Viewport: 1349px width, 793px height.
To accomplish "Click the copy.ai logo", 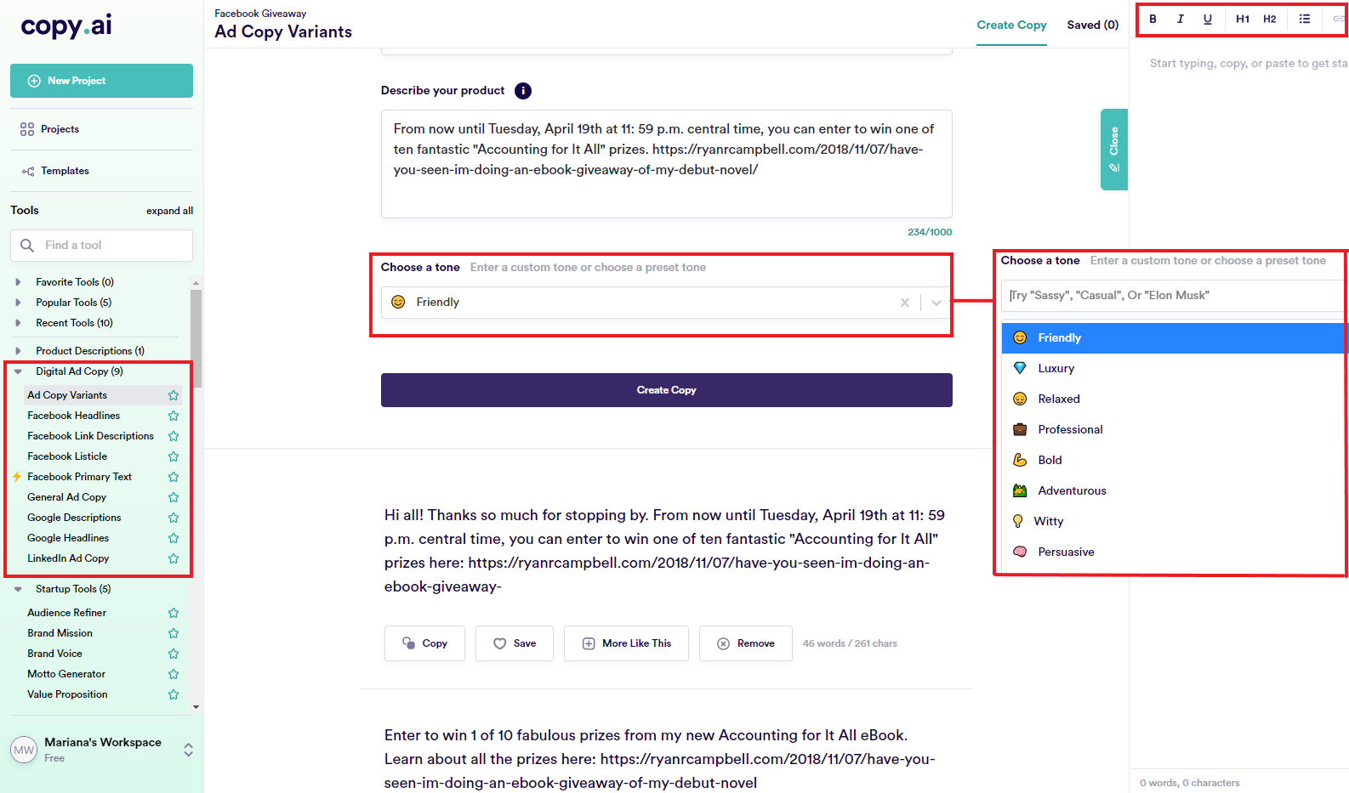I will (x=66, y=26).
